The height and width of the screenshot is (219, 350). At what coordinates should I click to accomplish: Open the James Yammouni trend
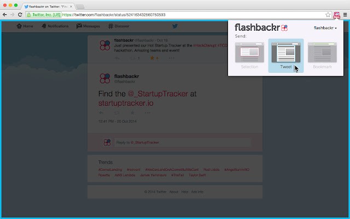tap(153, 175)
